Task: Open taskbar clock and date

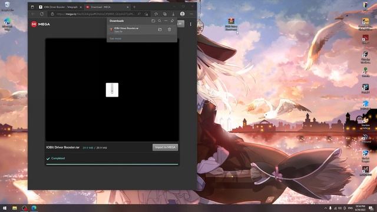Action: (x=360, y=208)
